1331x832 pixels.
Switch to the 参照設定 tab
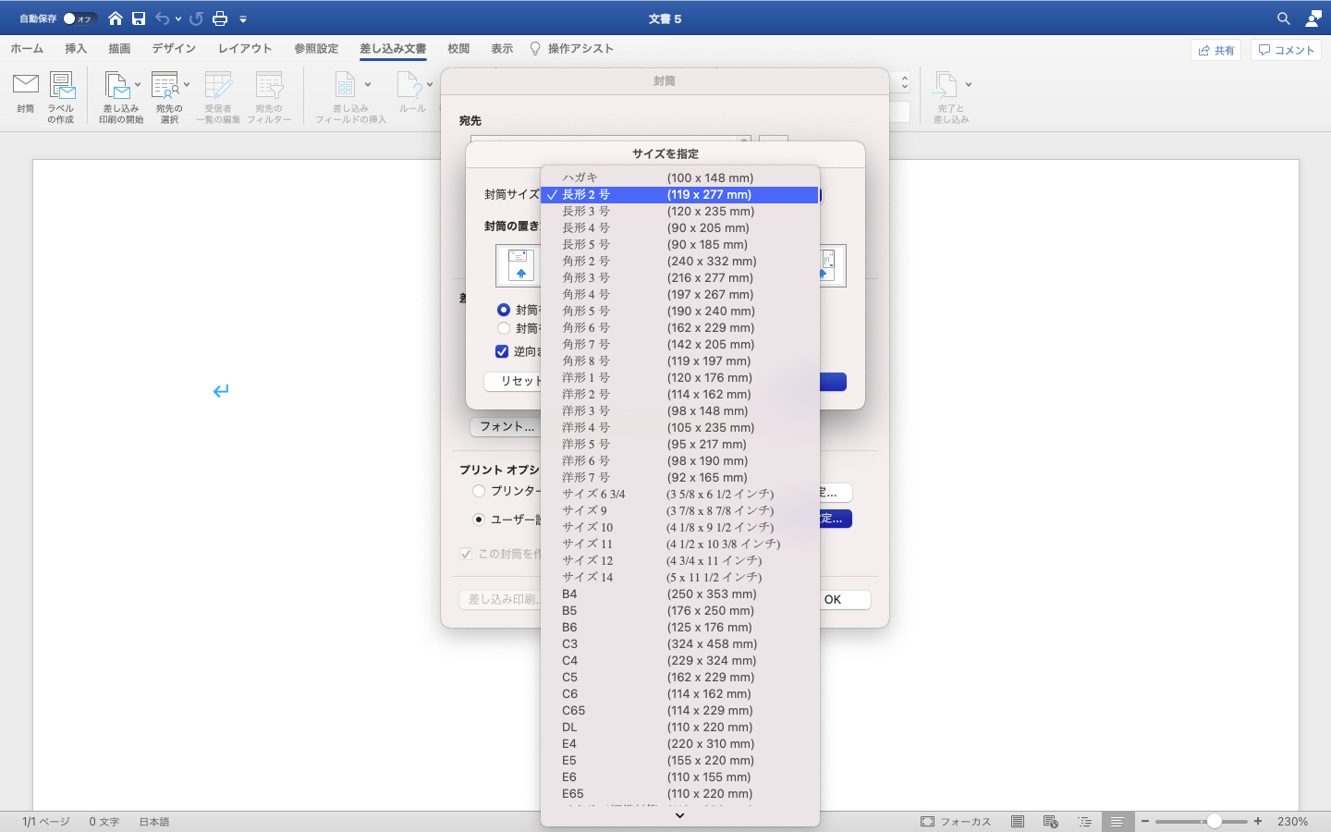click(x=316, y=49)
